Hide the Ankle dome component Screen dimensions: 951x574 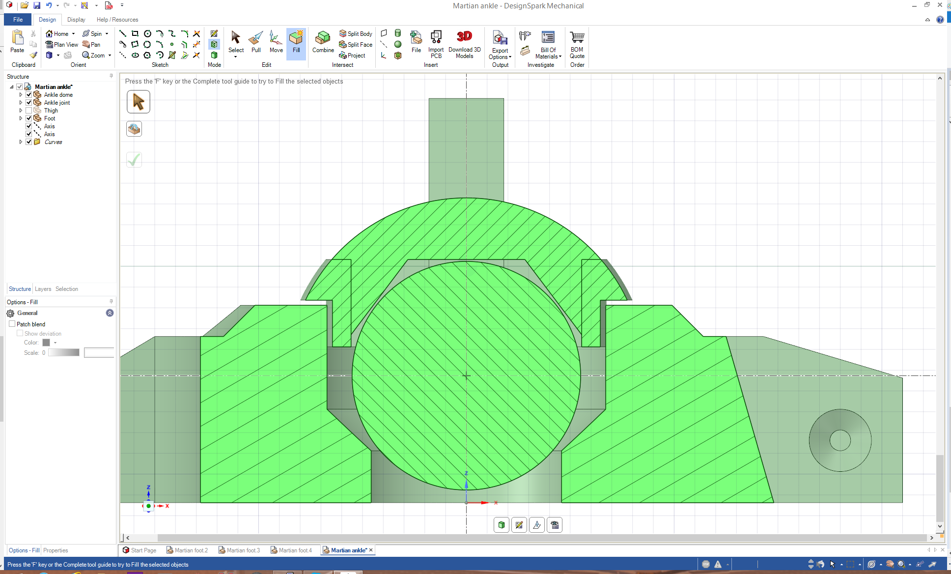29,95
